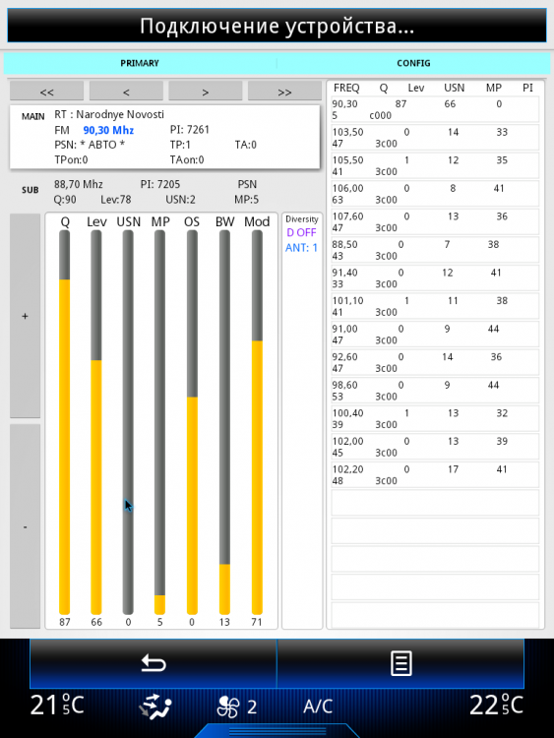The height and width of the screenshot is (738, 554).
Task: Select the 92,60 frequency row
Action: (435, 362)
